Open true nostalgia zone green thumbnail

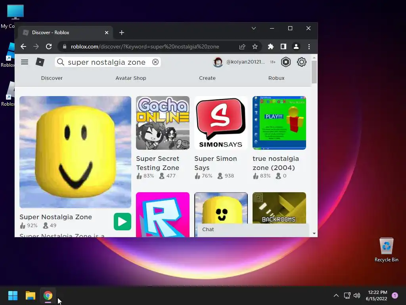point(279,123)
